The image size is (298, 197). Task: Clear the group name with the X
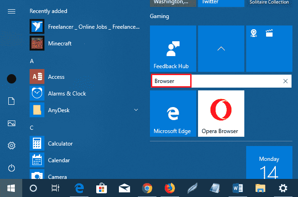point(285,81)
